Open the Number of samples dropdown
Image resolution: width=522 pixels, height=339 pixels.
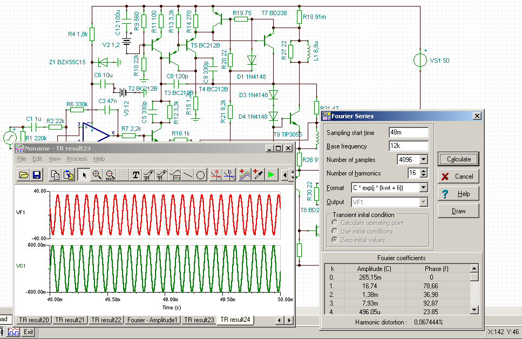click(423, 160)
